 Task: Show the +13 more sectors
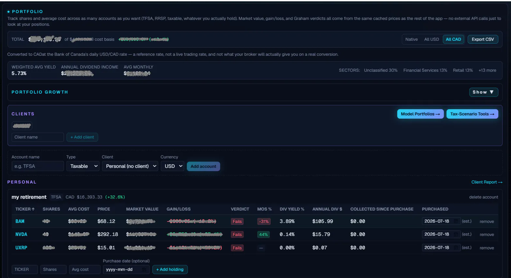487,70
